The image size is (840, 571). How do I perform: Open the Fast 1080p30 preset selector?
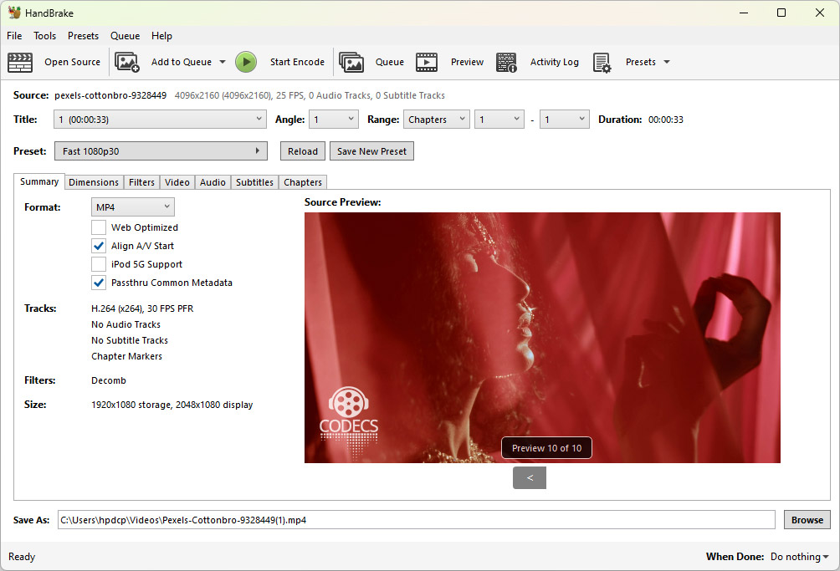click(161, 151)
